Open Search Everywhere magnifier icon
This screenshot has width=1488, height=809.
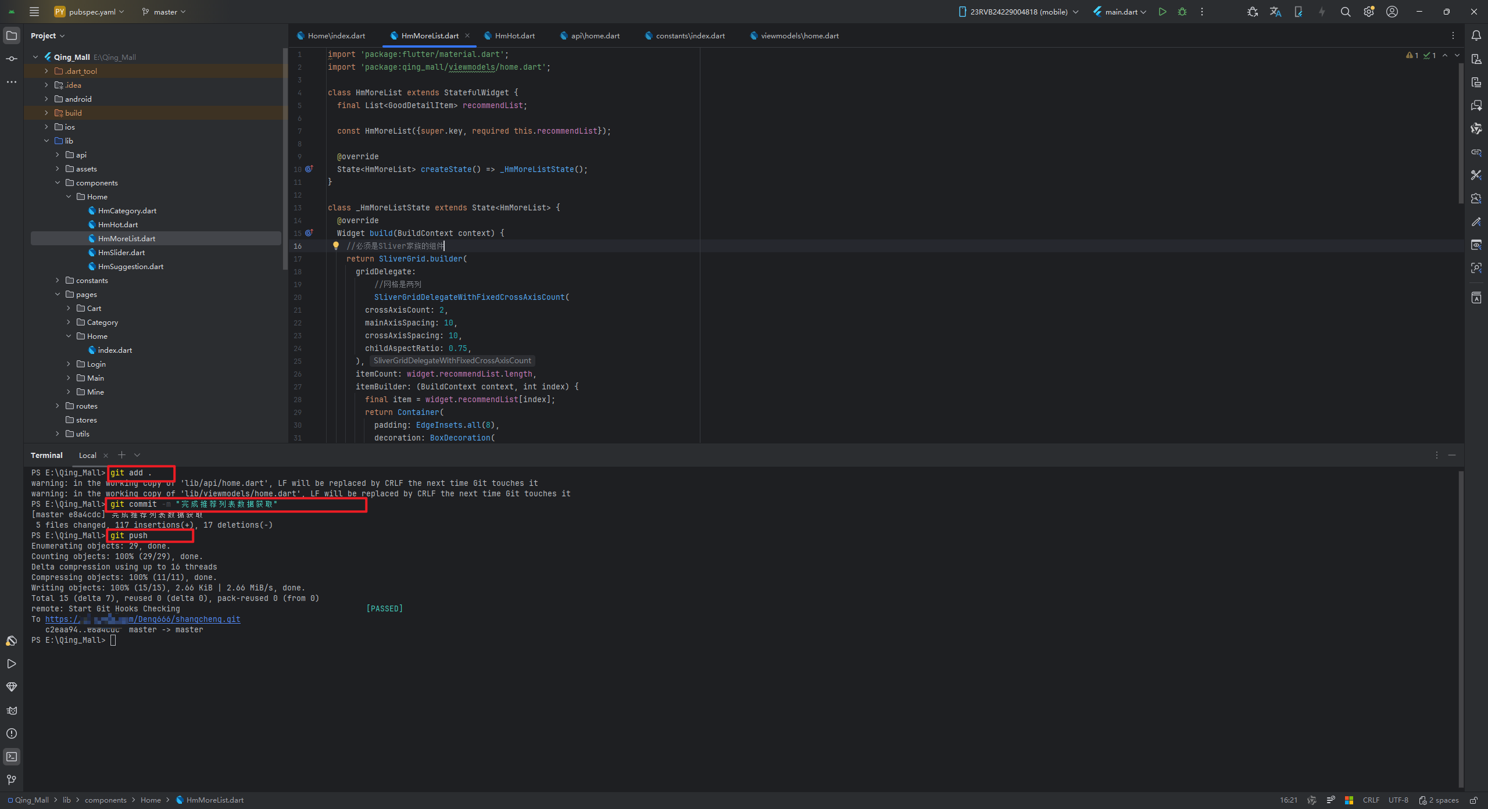(x=1345, y=12)
